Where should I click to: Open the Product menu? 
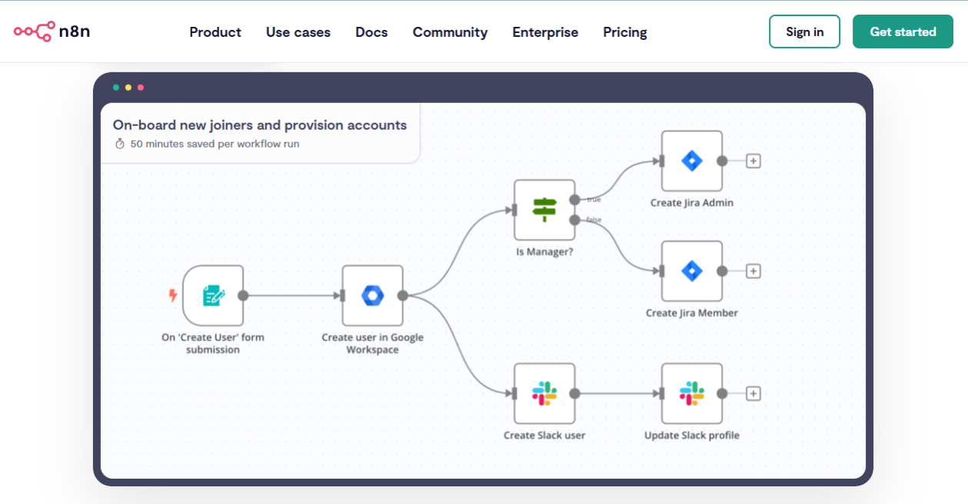click(x=215, y=32)
